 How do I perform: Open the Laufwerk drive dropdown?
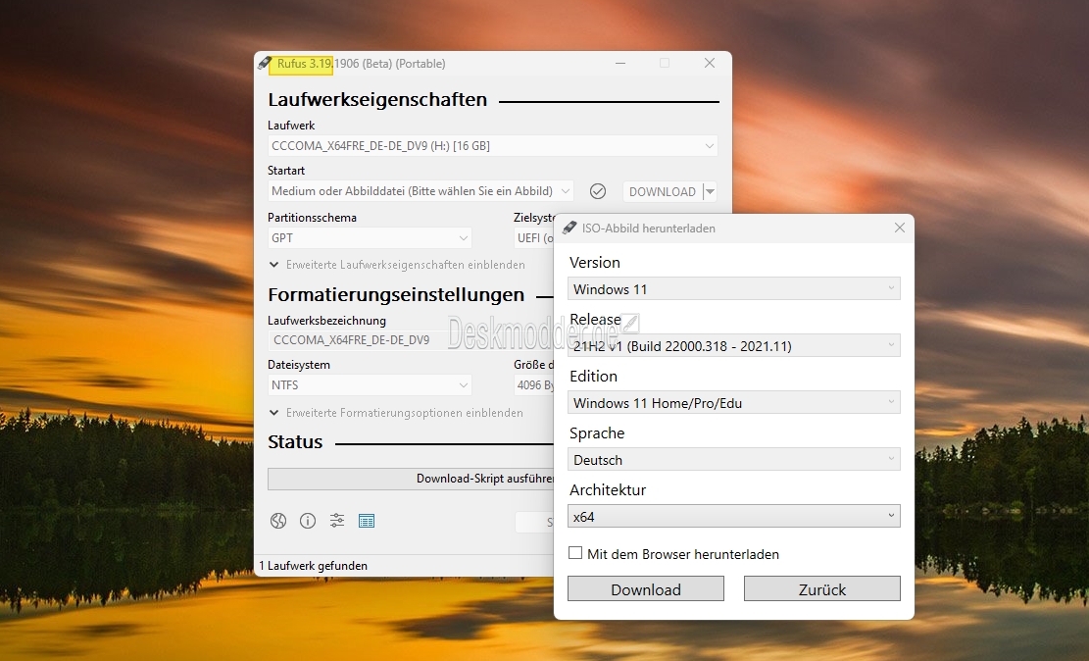[x=492, y=146]
